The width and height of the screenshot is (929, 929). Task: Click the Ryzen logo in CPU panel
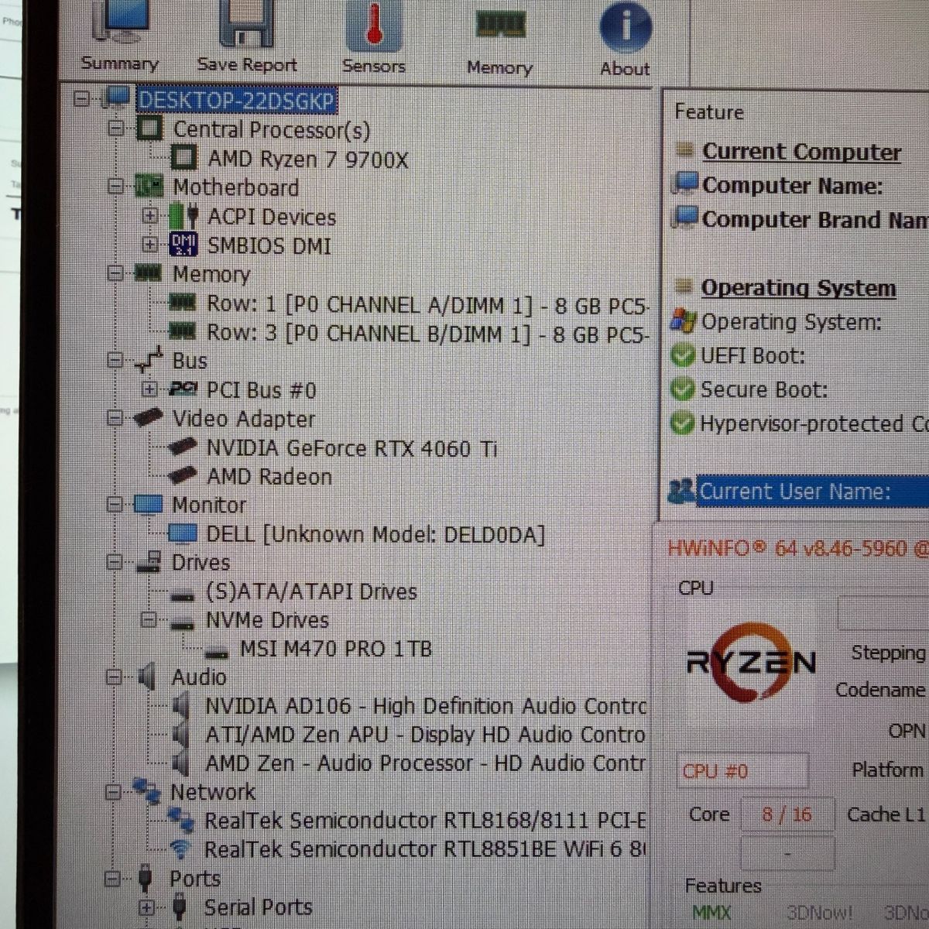[751, 663]
